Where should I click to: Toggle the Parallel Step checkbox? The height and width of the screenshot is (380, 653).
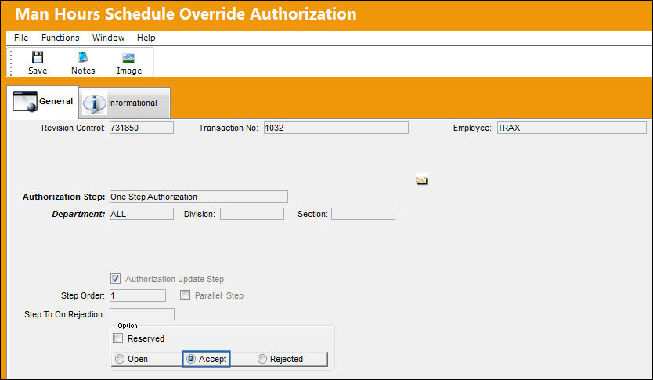185,295
